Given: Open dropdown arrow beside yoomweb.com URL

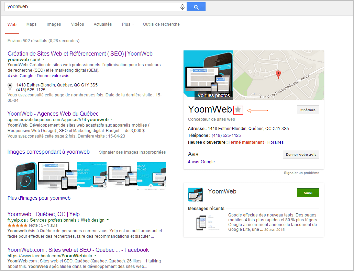Looking at the screenshot, I should tap(44, 59).
